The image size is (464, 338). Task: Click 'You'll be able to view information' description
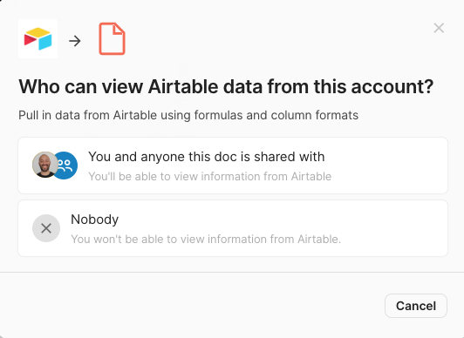pos(210,176)
